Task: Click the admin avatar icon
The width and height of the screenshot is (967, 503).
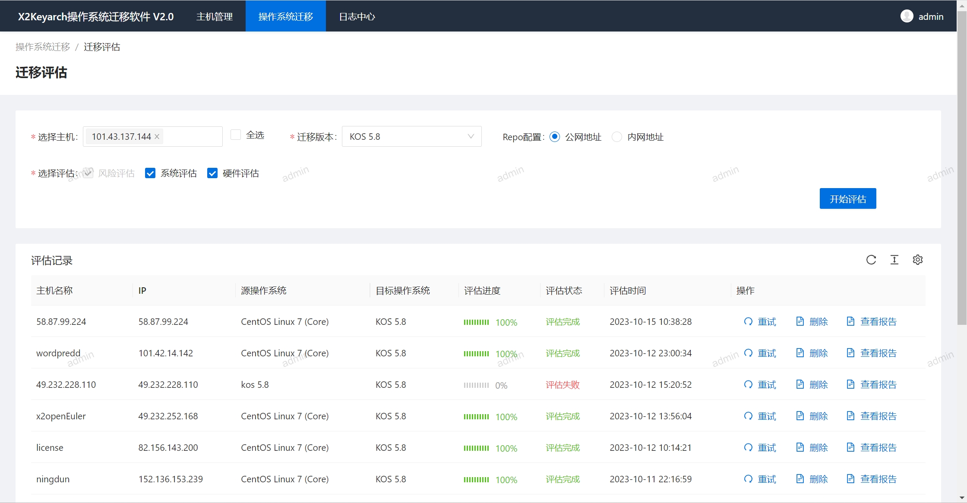Action: click(x=907, y=16)
